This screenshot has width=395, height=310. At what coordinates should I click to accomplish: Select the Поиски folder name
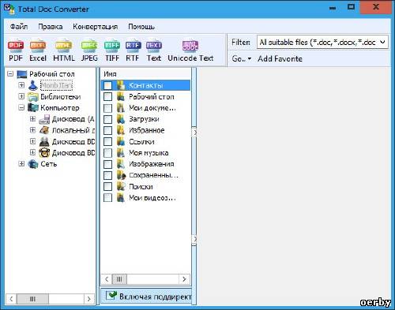pyautogui.click(x=141, y=187)
